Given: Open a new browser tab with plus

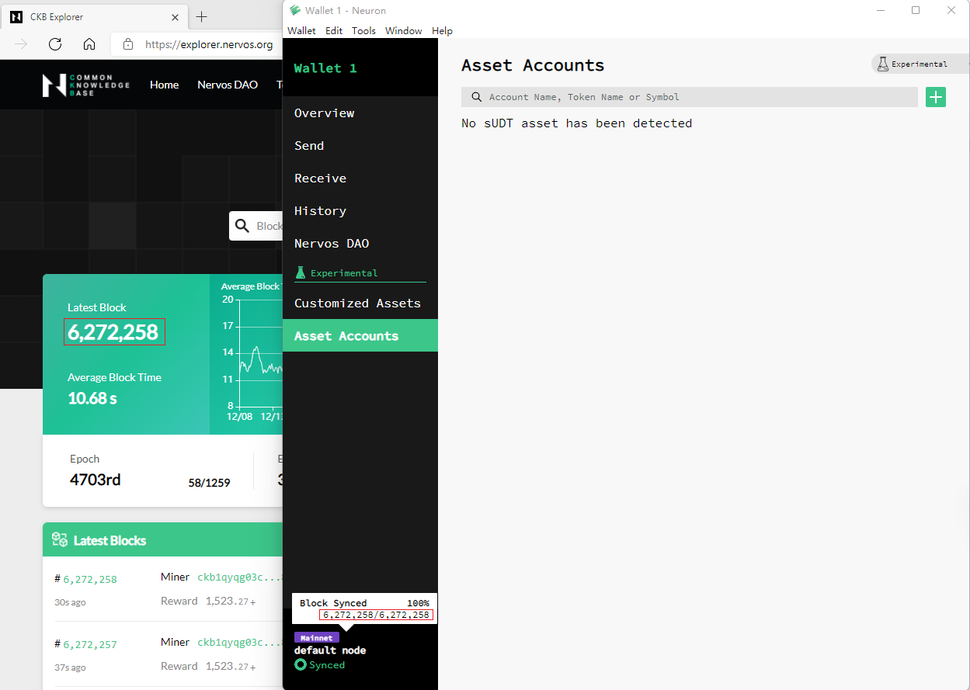Looking at the screenshot, I should tap(202, 16).
